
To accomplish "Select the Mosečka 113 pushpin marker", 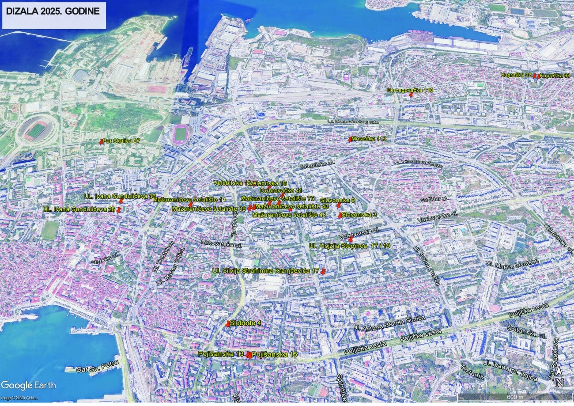I will point(350,140).
